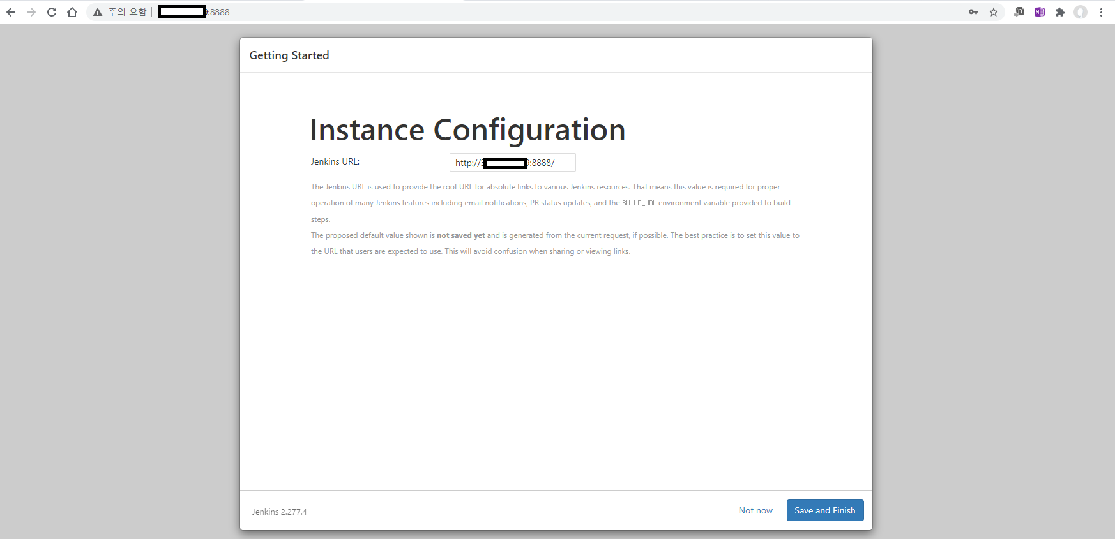Go forward in browser history
Screen dimensions: 1115x539
click(x=31, y=12)
